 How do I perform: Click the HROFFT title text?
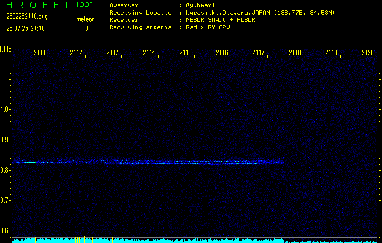pyautogui.click(x=36, y=5)
